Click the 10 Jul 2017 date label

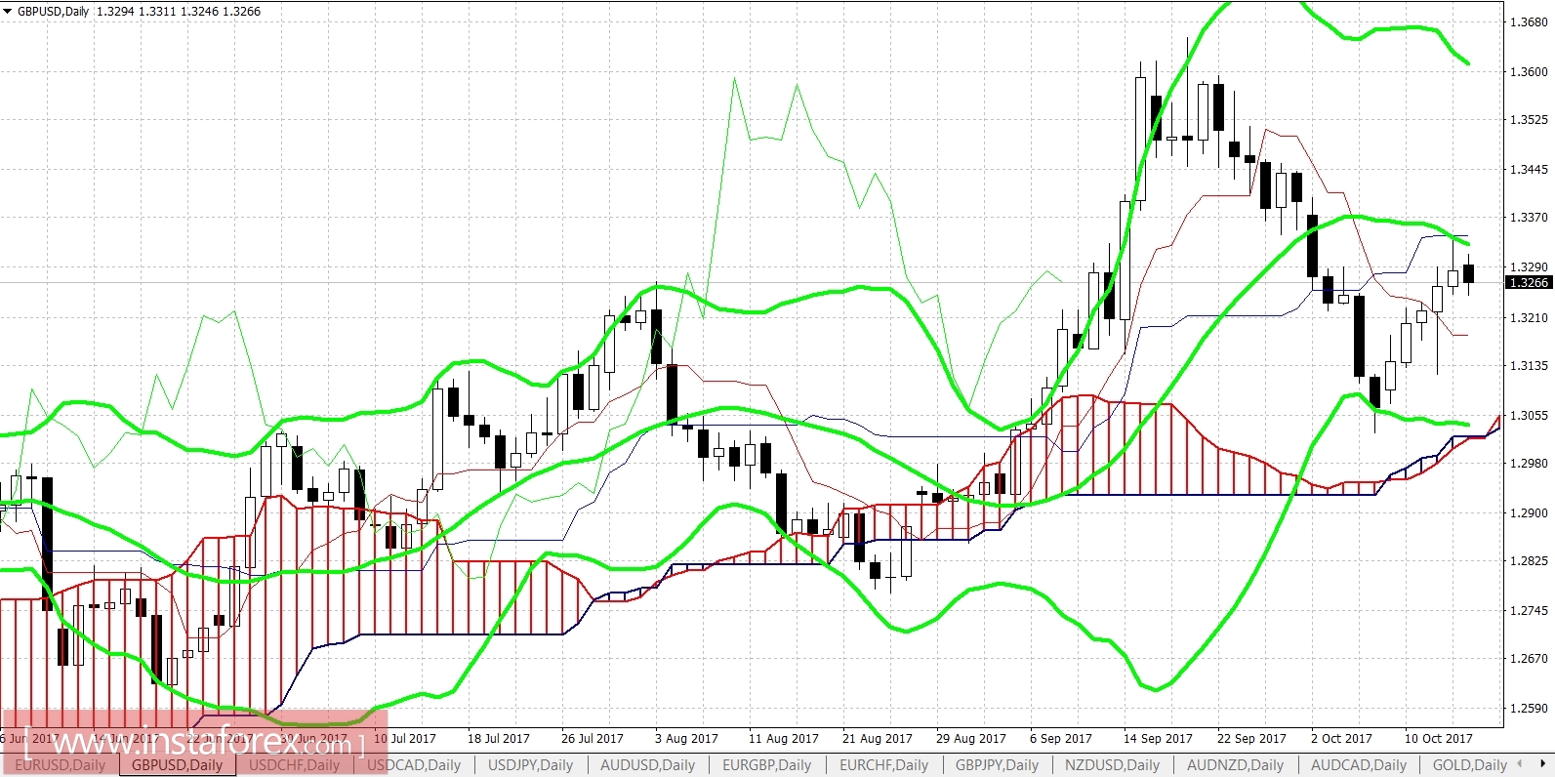coord(405,739)
